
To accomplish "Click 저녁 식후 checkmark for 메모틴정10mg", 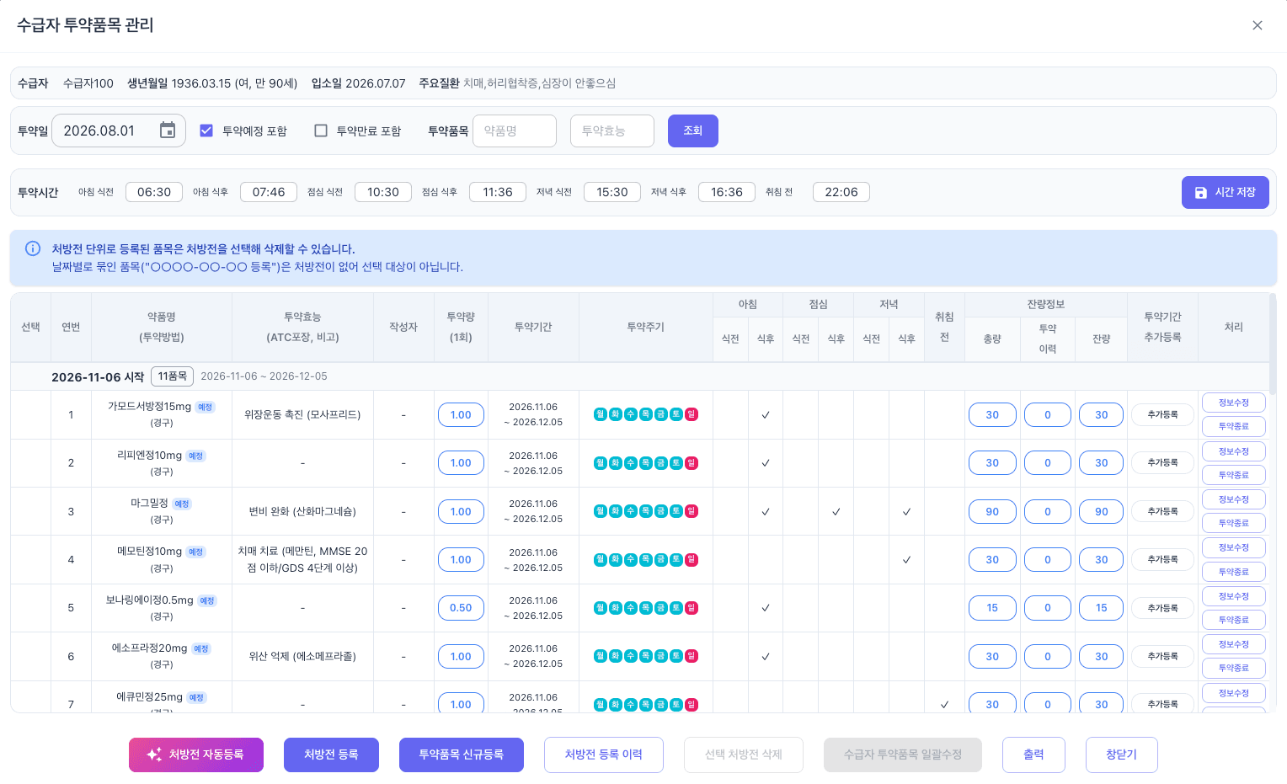I will (907, 559).
